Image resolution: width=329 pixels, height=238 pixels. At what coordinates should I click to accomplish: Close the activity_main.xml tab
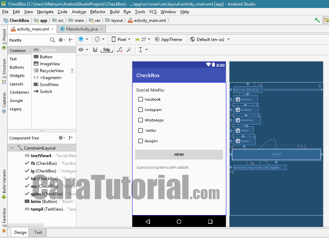[x=53, y=29]
